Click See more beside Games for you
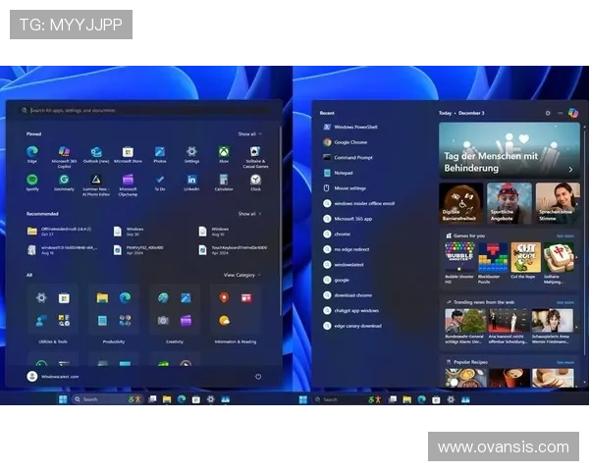Image resolution: width=589 pixels, height=471 pixels. (x=564, y=235)
